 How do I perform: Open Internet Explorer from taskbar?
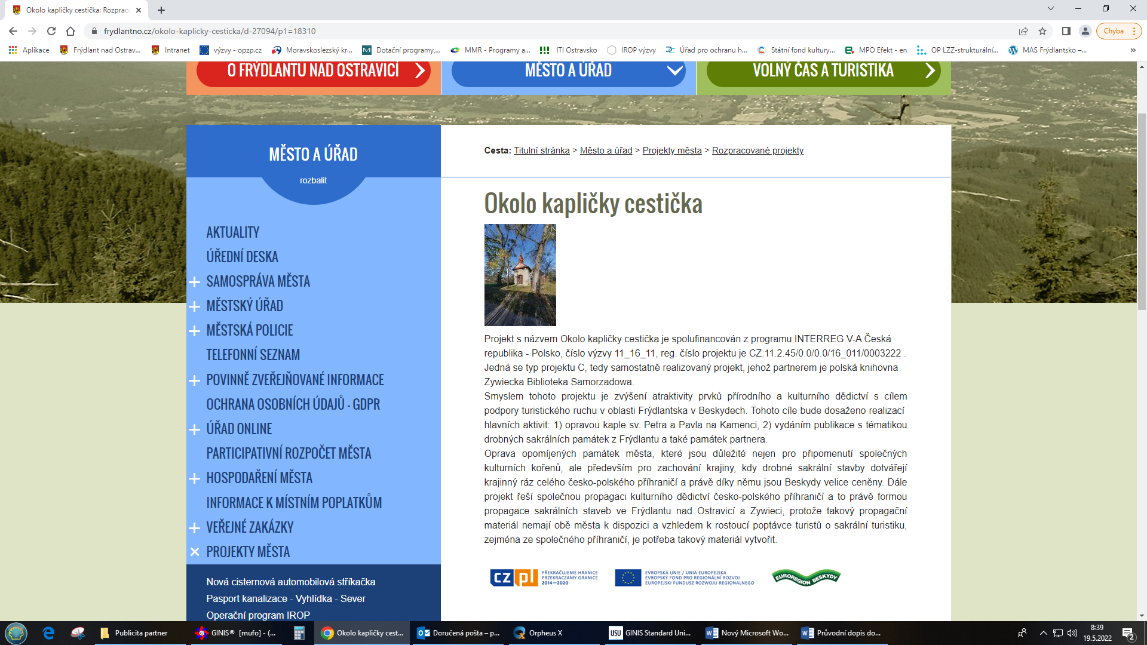(48, 633)
